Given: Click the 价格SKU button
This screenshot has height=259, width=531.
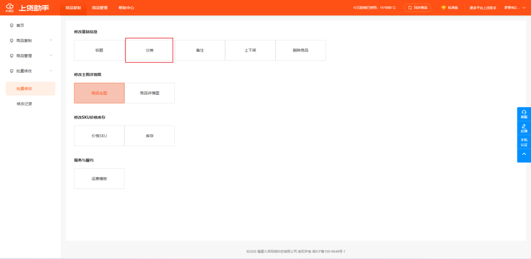Looking at the screenshot, I should (99, 136).
